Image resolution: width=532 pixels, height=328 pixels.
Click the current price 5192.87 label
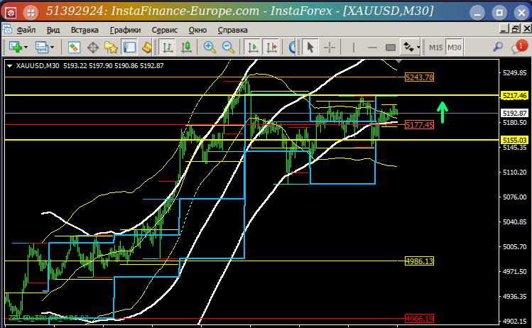click(514, 114)
